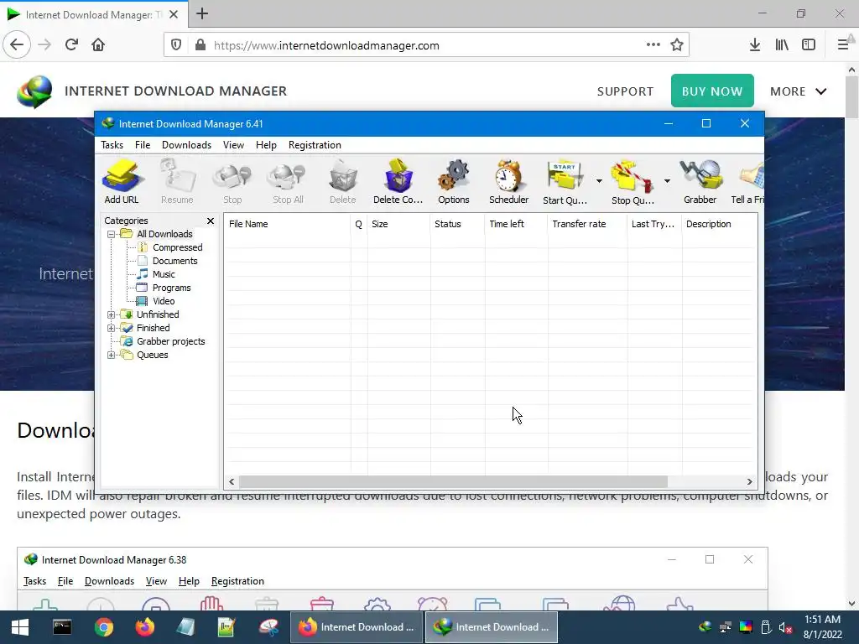The height and width of the screenshot is (644, 859).
Task: Open the Downloads menu in IDM 6.41
Action: 186,145
